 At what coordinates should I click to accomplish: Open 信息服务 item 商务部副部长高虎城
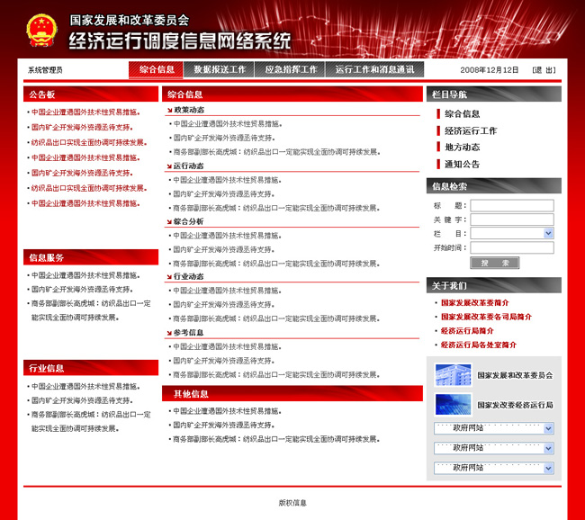coord(91,310)
